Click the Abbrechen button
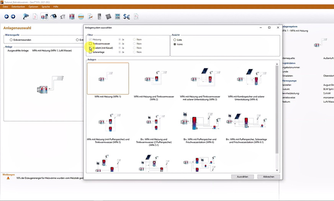Viewport: 334px width, 201px height. coord(269,176)
